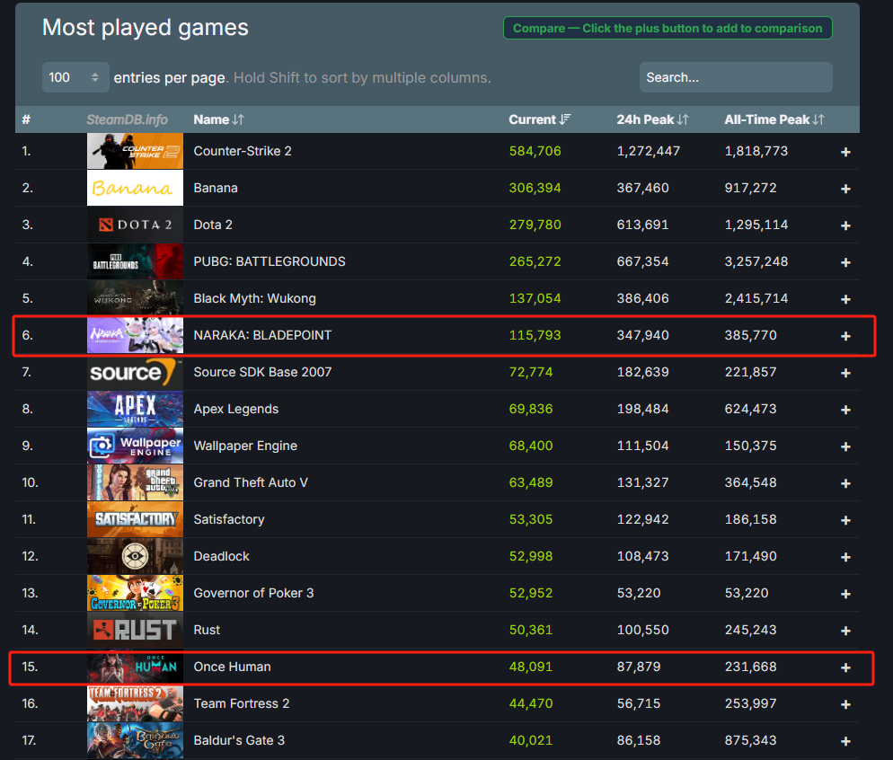Click plus icon for Team Fortress 2
893x760 pixels.
tap(845, 704)
